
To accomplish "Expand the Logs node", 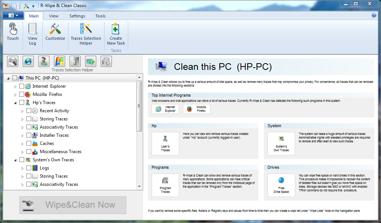I will click(x=22, y=168).
